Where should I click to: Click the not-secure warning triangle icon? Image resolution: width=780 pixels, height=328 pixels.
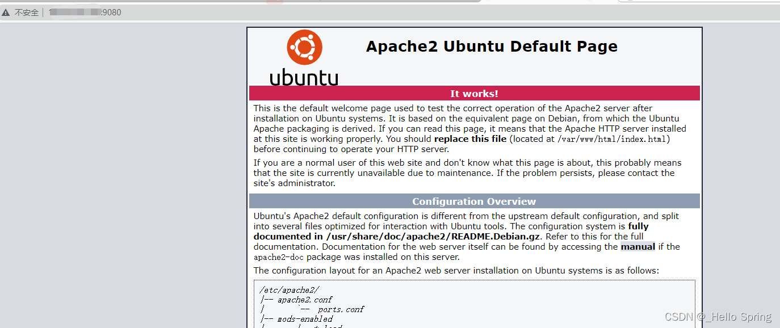pyautogui.click(x=6, y=12)
